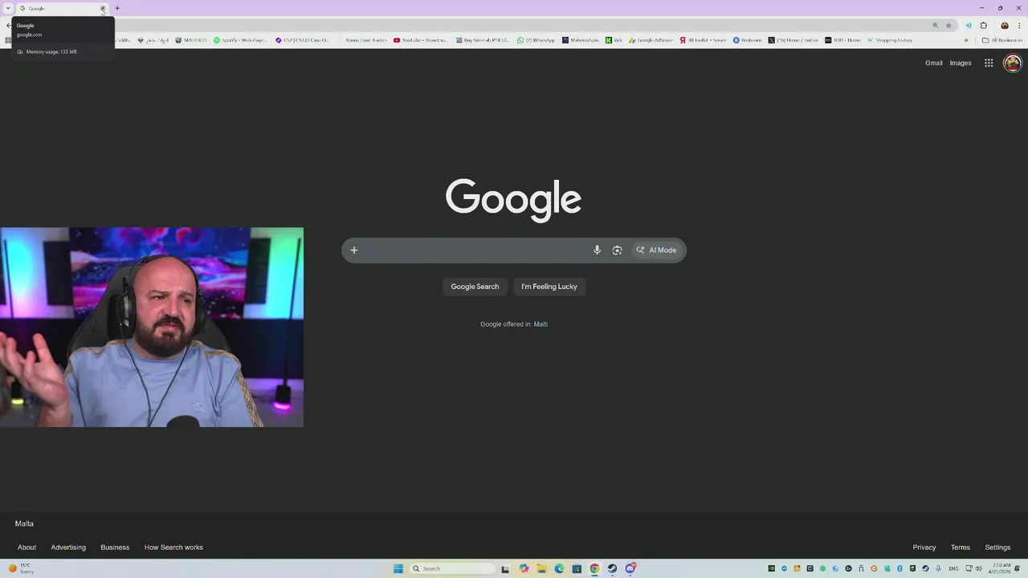This screenshot has width=1028, height=578.
Task: Open Images link
Action: [961, 63]
